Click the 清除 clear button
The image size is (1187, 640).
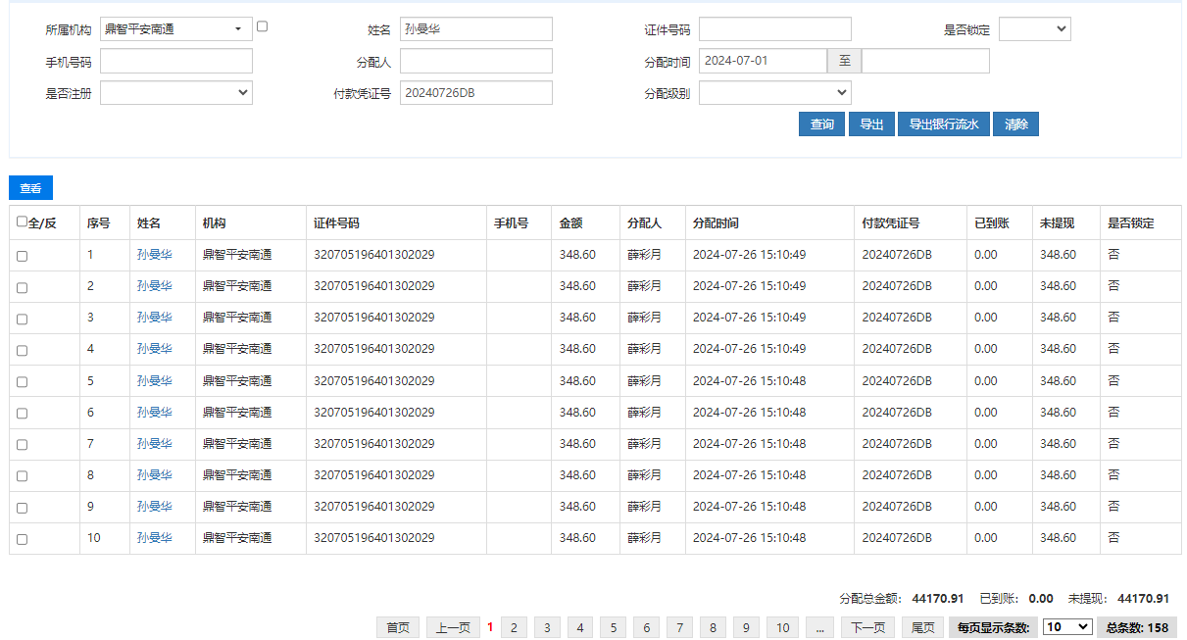tap(1015, 124)
